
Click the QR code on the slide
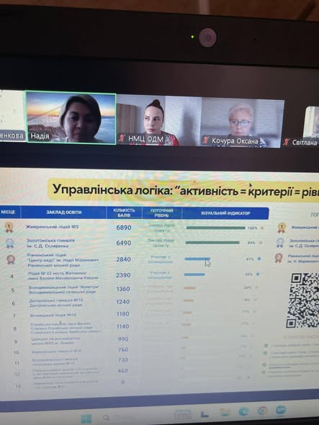point(302,300)
